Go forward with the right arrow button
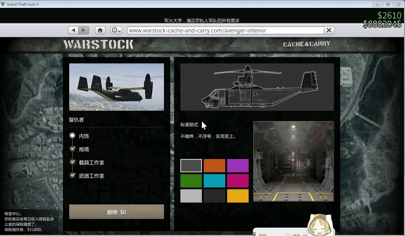Viewport: 405px width, 236px height. [x=84, y=30]
